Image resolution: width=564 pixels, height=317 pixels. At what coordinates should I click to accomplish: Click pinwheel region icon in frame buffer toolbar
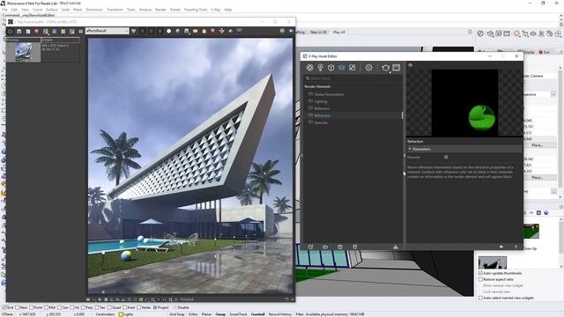(x=221, y=32)
